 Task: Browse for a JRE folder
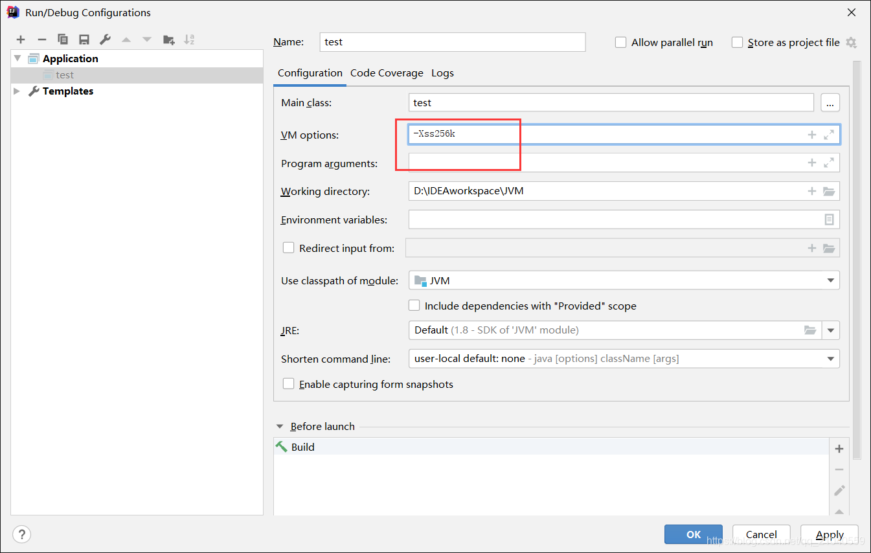(810, 330)
